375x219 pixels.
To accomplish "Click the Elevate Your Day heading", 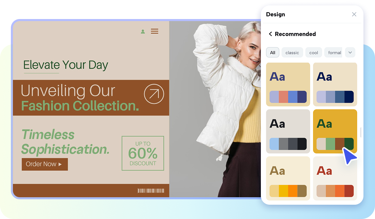I will (x=65, y=65).
